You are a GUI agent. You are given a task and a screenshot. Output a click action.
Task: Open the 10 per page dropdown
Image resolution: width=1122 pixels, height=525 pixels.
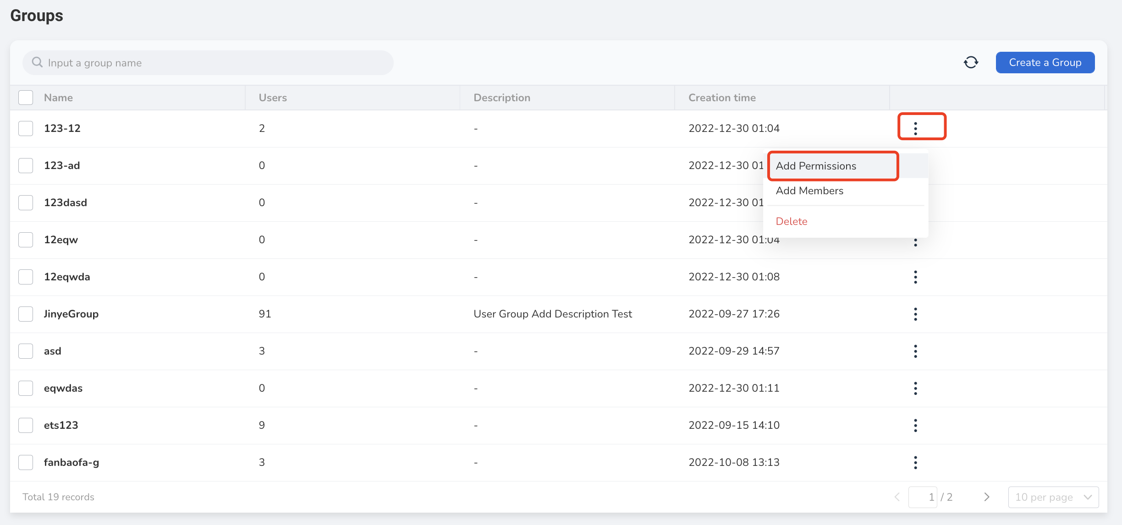pos(1053,497)
